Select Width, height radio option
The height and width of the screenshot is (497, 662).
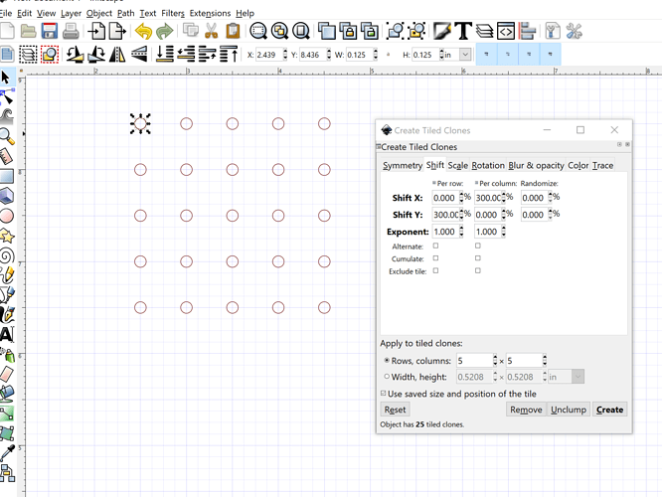tap(387, 377)
